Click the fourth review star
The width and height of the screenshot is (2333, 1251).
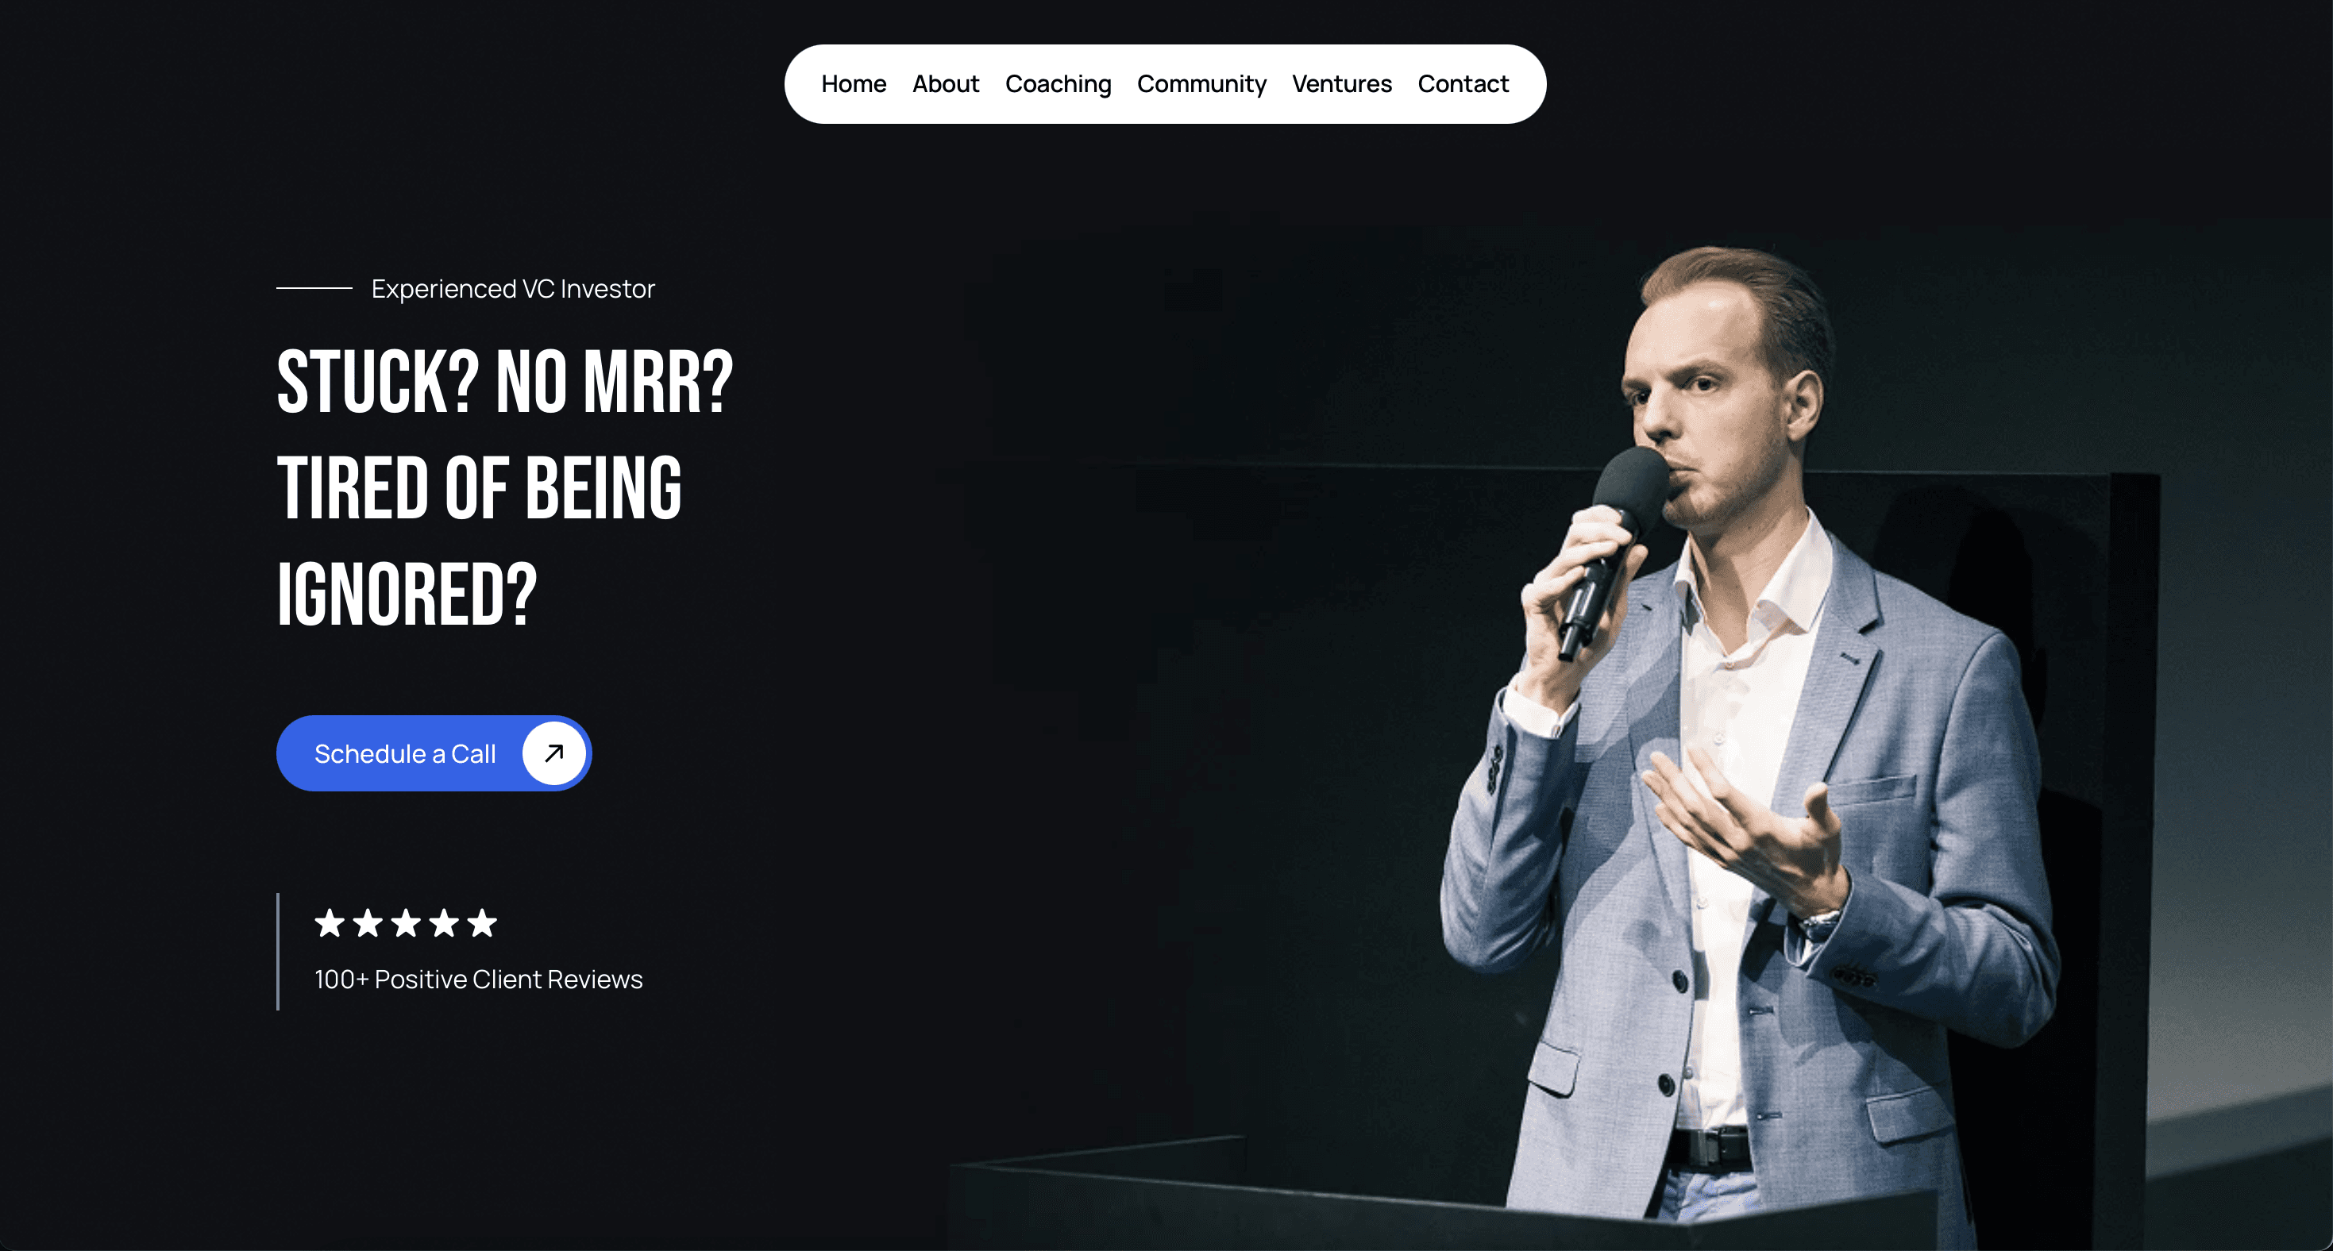coord(444,923)
